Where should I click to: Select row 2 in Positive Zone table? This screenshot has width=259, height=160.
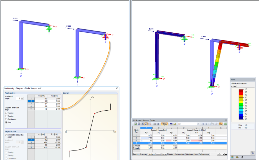pos(31,101)
